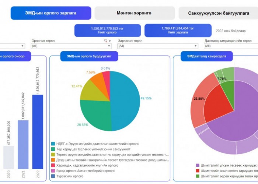Viewport: 258px width, 184px height.
Task: Click the 7.59% orange pie slice
Action: (x=100, y=82)
